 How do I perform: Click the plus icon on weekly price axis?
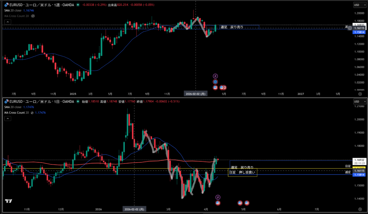[x=350, y=28]
